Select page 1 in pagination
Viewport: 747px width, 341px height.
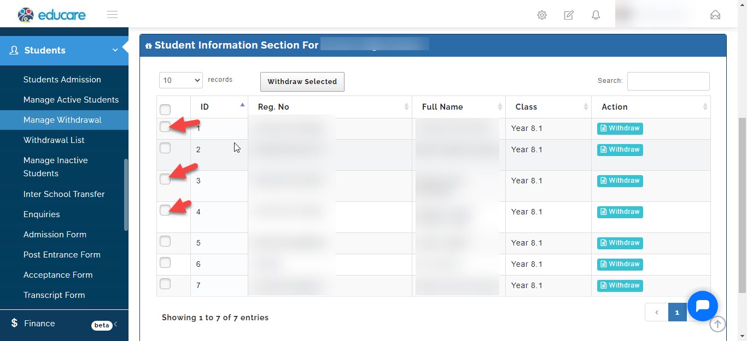point(677,313)
